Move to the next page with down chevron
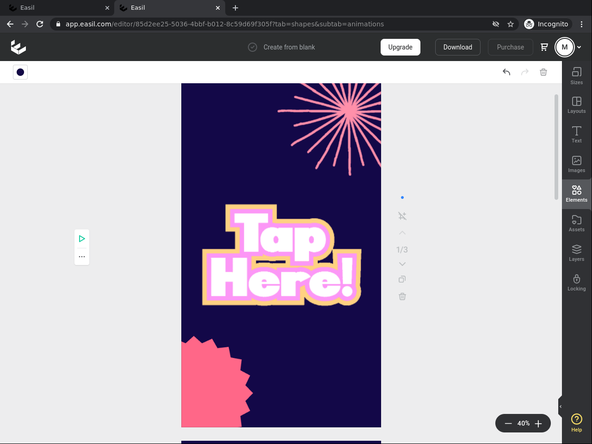 tap(402, 264)
